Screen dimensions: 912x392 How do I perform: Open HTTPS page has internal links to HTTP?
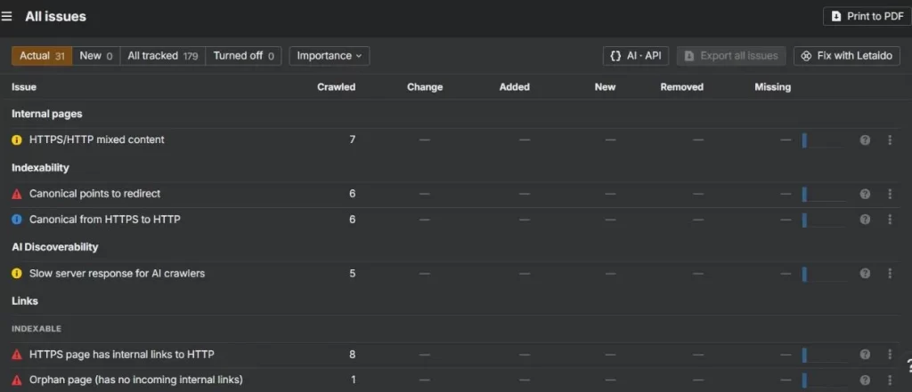point(121,355)
